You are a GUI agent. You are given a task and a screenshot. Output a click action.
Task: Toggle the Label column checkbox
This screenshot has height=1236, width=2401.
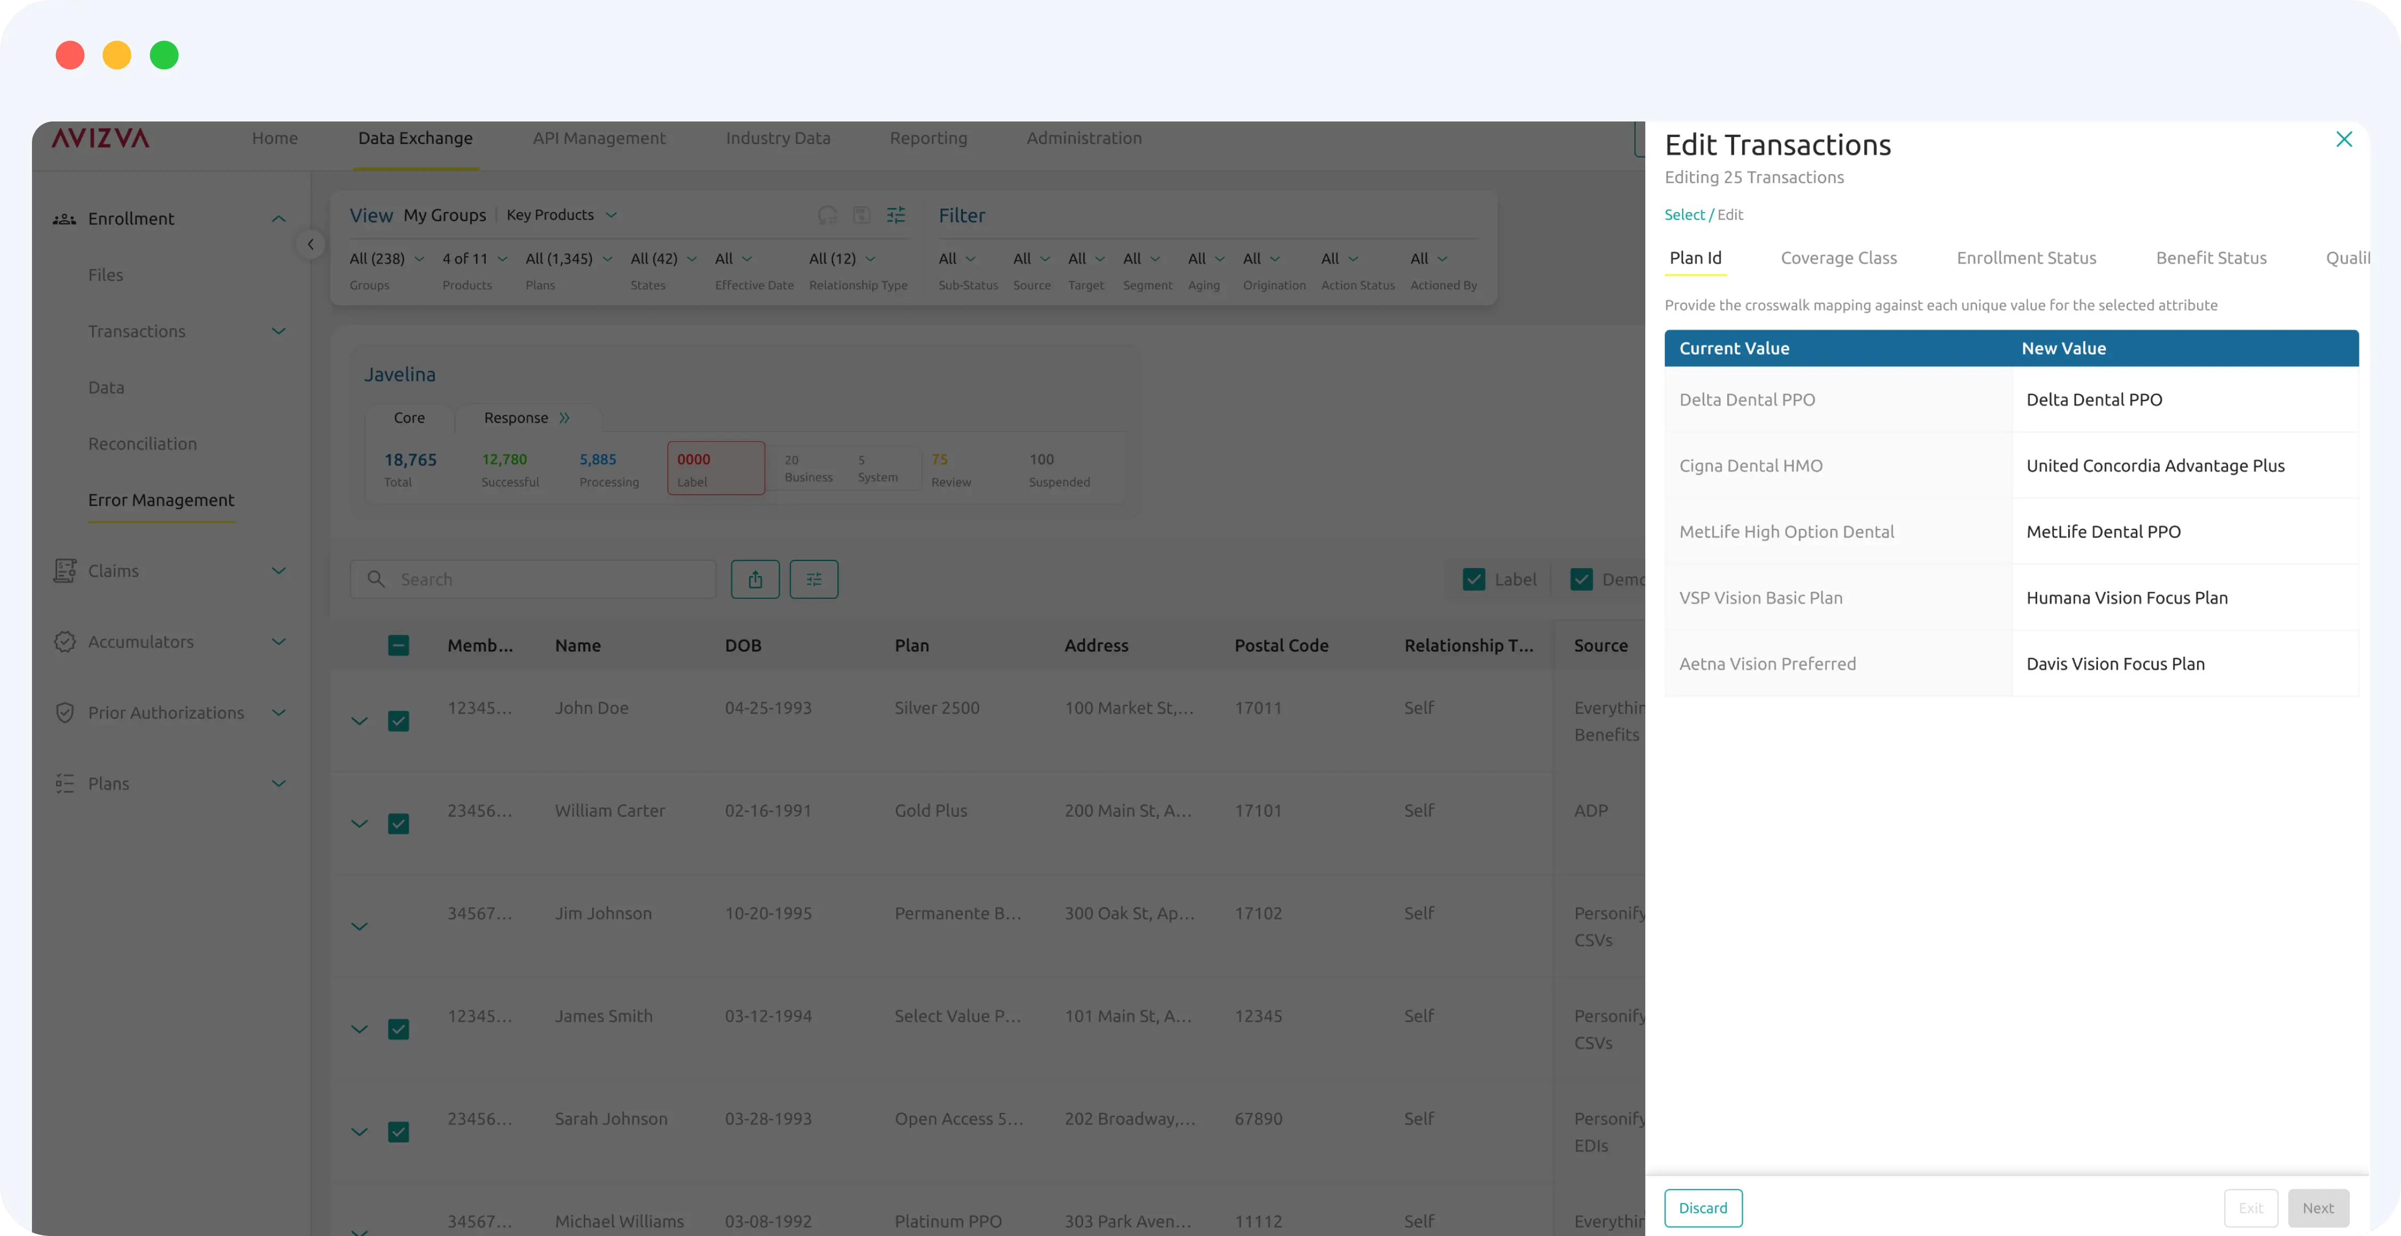[1474, 580]
